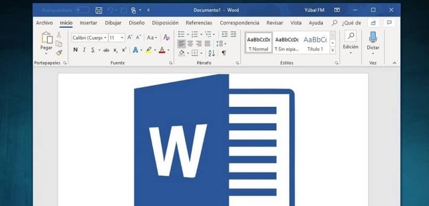
Task: Select align right button
Action: click(x=199, y=44)
